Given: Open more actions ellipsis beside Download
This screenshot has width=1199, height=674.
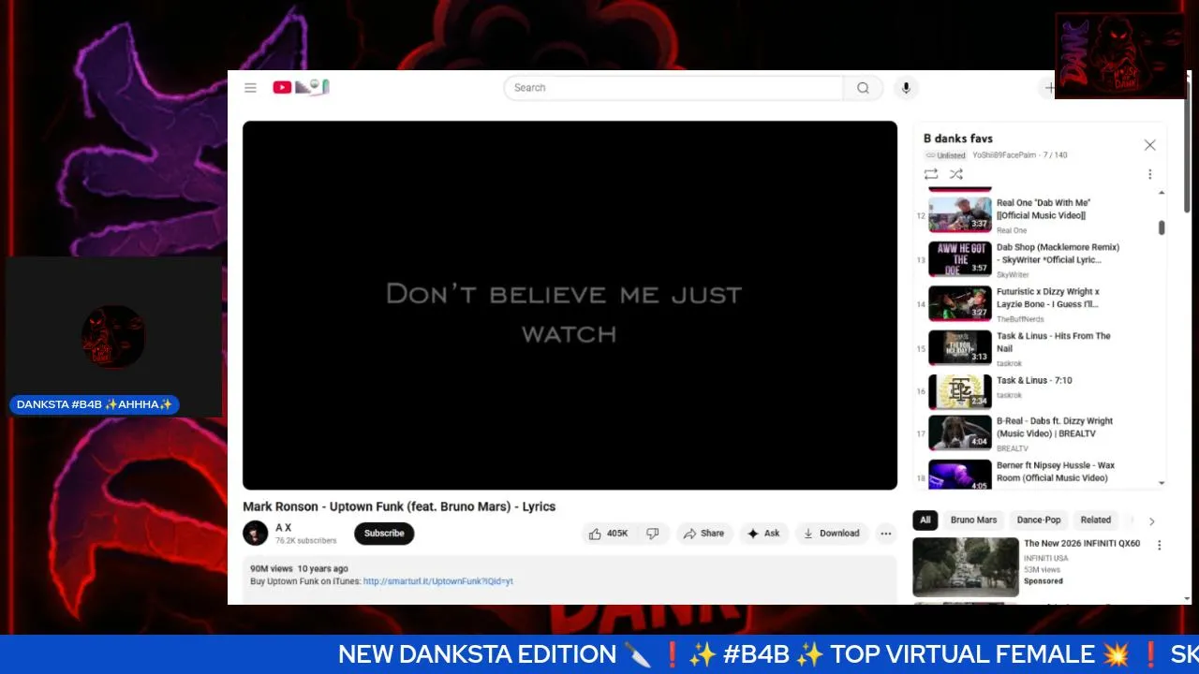Looking at the screenshot, I should pyautogui.click(x=885, y=534).
